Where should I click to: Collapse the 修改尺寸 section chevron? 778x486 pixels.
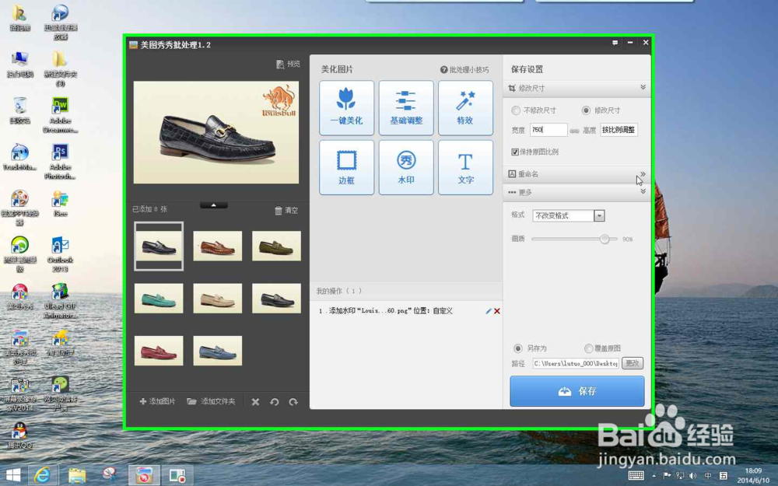tap(643, 87)
